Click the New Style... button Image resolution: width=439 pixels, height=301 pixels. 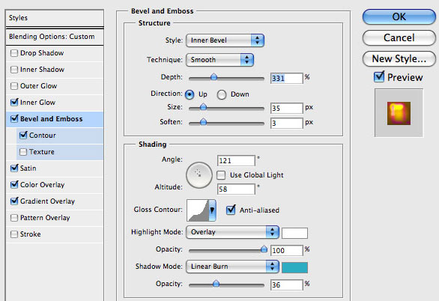coord(399,58)
